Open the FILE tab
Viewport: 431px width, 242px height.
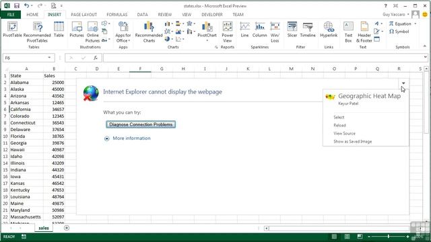[x=11, y=15]
